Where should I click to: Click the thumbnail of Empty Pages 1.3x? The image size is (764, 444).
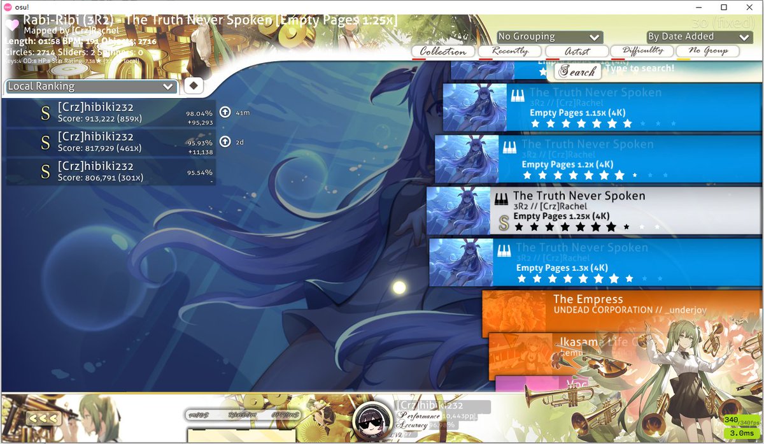(461, 262)
